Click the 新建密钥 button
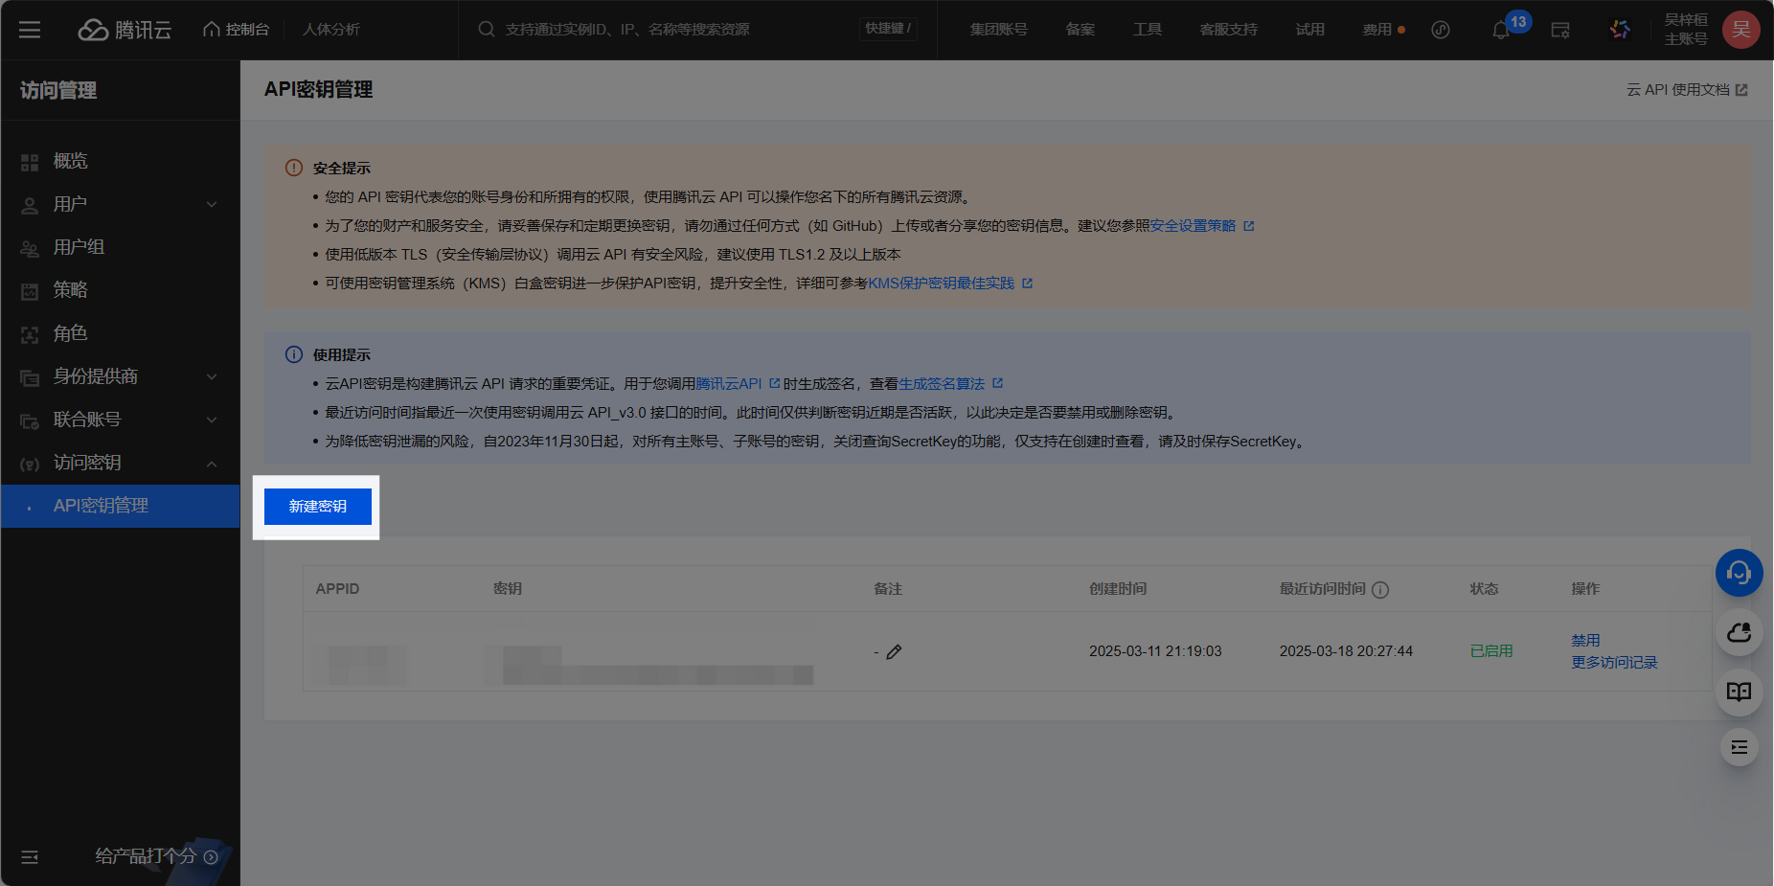 (316, 506)
